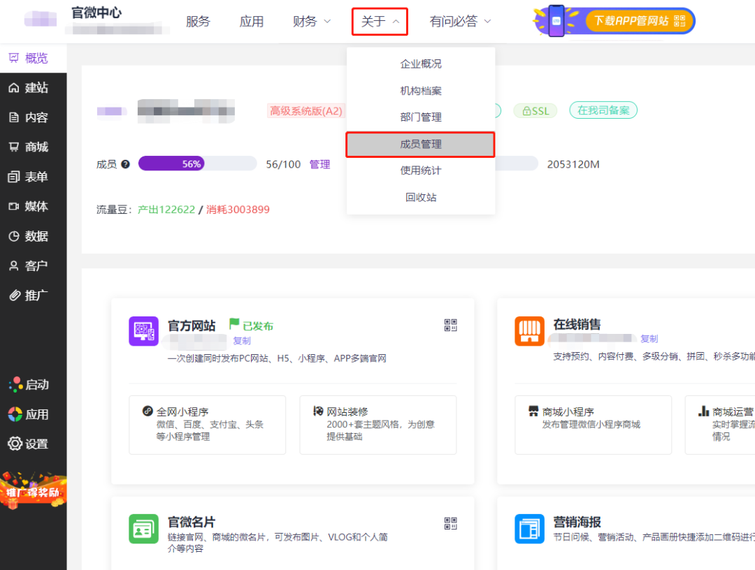The width and height of the screenshot is (755, 570).
Task: Open 设置 gear in left sidebar
Action: coord(28,444)
